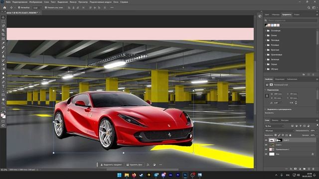The image size is (319, 179).
Task: Click the add layer mask icon at Layers bottom
Action: (295, 169)
